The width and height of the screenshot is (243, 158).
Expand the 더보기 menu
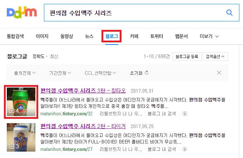pyautogui.click(x=209, y=36)
